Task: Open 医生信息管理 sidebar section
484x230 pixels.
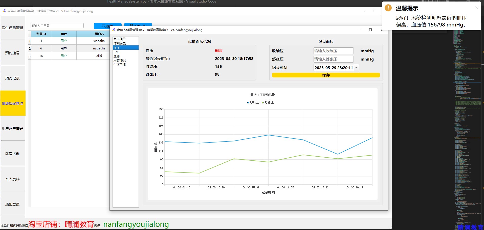Action: click(12, 28)
